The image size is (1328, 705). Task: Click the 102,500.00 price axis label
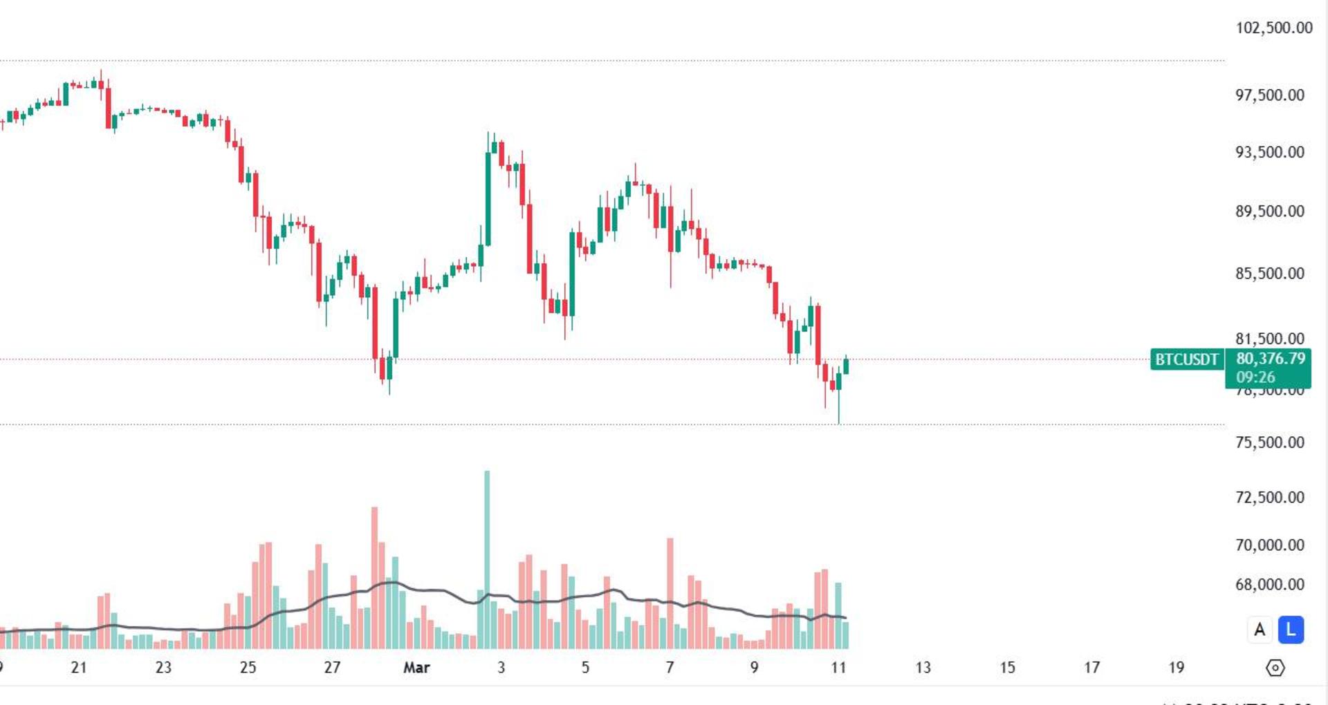point(1274,28)
